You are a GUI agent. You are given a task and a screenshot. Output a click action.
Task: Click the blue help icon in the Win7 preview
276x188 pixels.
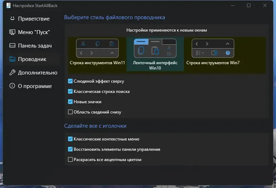[227, 53]
